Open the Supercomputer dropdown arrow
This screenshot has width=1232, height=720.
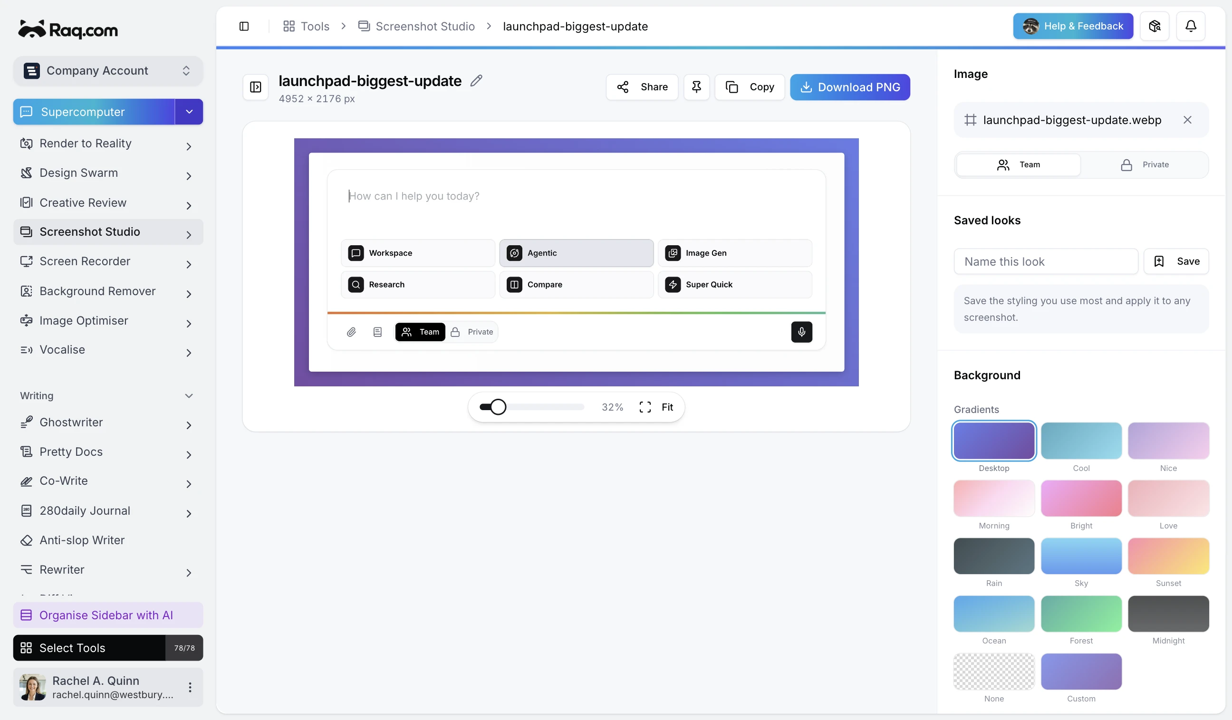(x=189, y=112)
